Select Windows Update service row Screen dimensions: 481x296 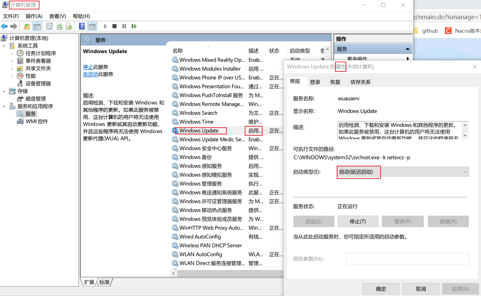[199, 131]
